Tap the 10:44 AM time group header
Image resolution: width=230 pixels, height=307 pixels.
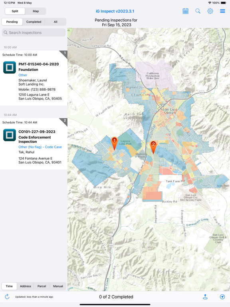click(10, 115)
